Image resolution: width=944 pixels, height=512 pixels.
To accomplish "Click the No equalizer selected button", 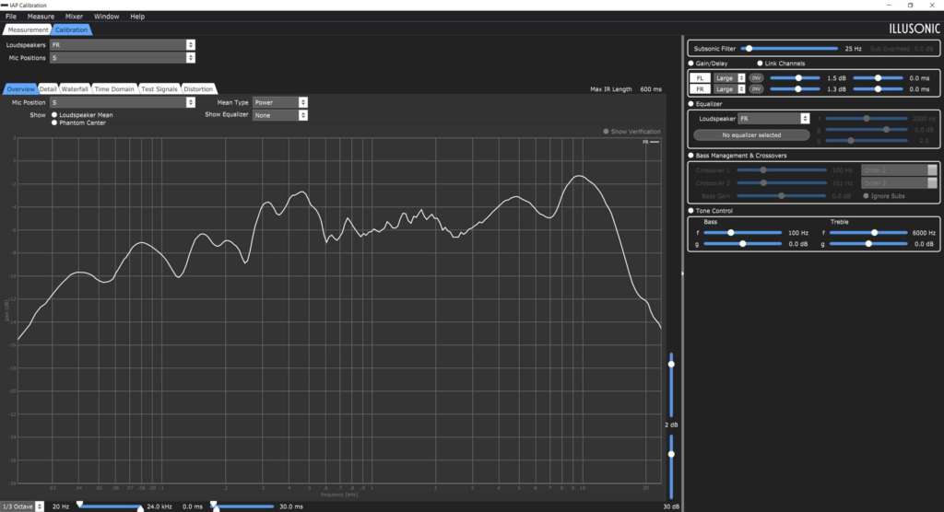I will [x=751, y=135].
